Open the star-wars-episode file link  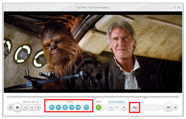pos(117,102)
